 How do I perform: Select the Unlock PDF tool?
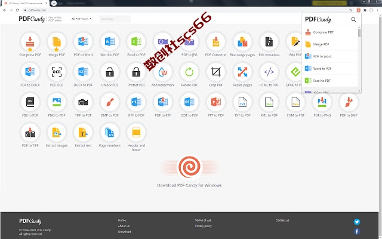pyautogui.click(x=110, y=75)
